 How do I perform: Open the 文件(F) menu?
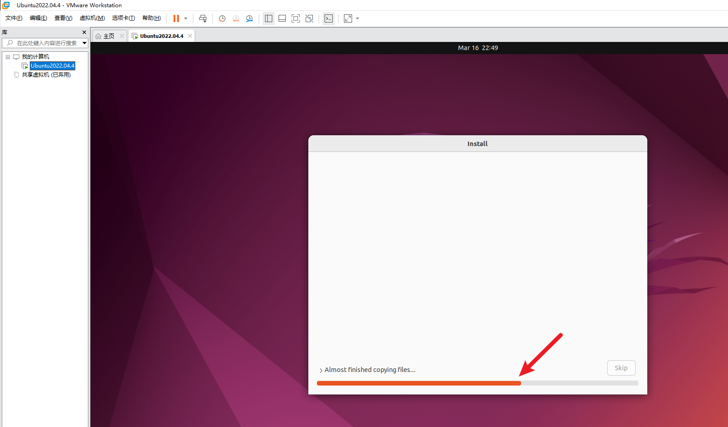[14, 18]
